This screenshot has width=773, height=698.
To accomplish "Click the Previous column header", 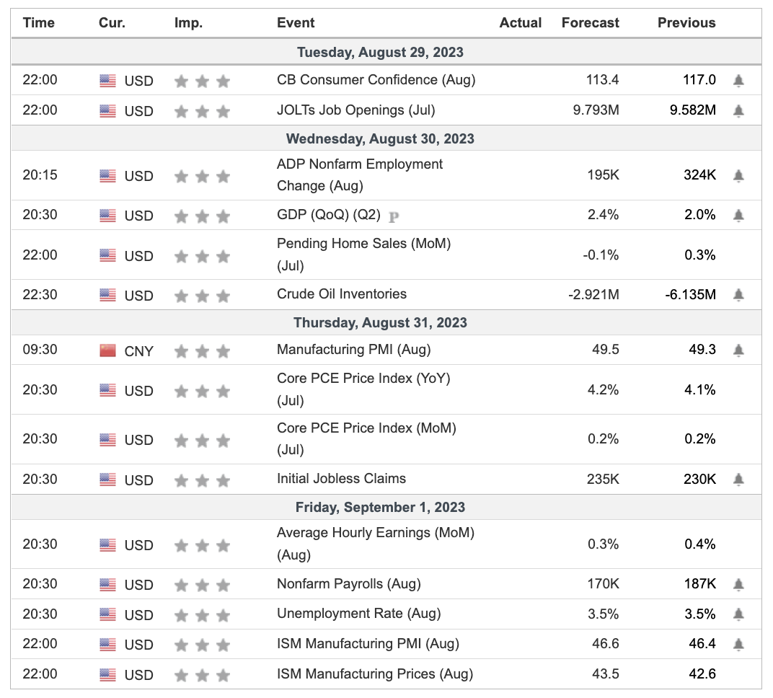I will (x=686, y=23).
